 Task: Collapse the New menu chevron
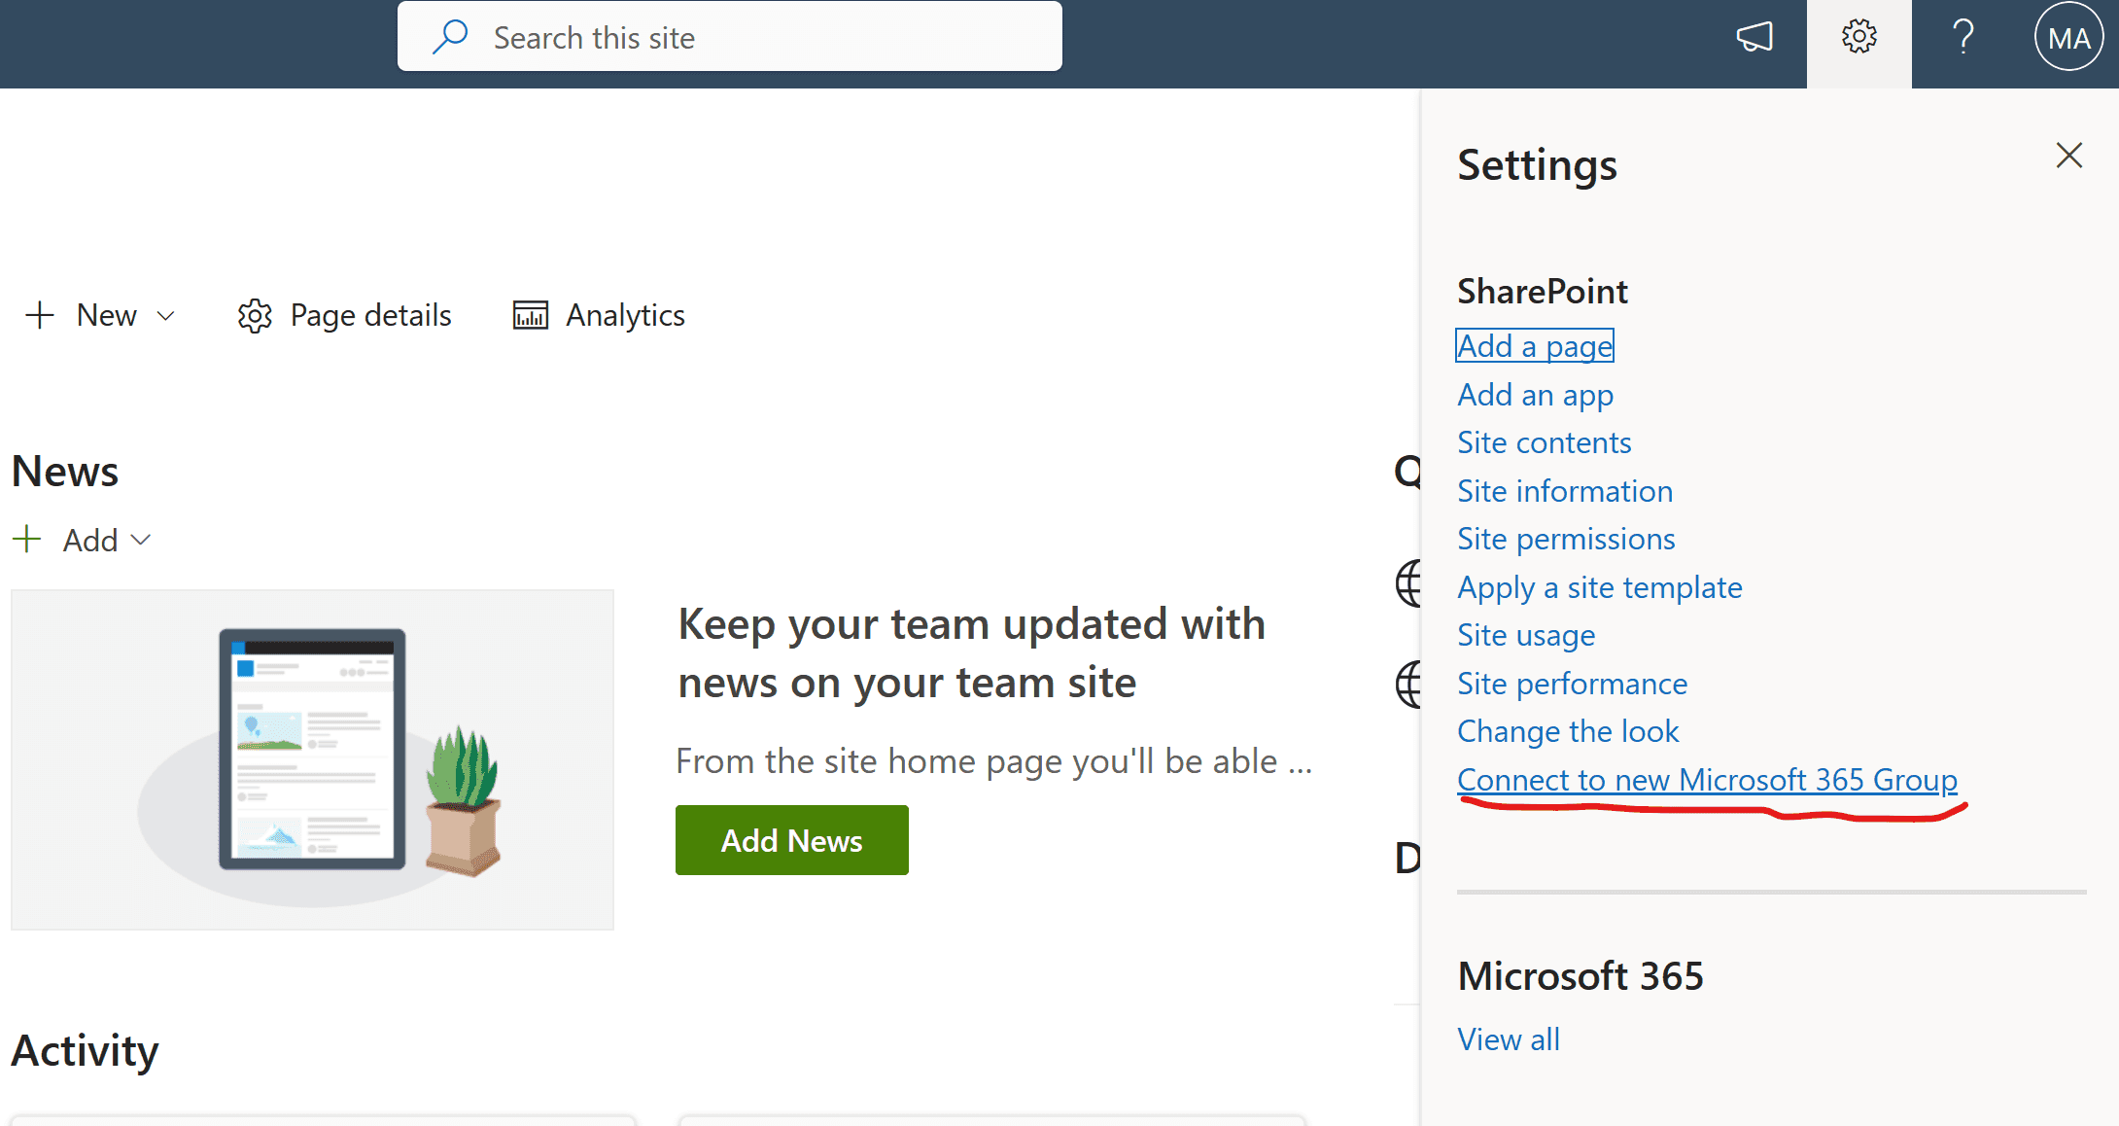(x=165, y=315)
